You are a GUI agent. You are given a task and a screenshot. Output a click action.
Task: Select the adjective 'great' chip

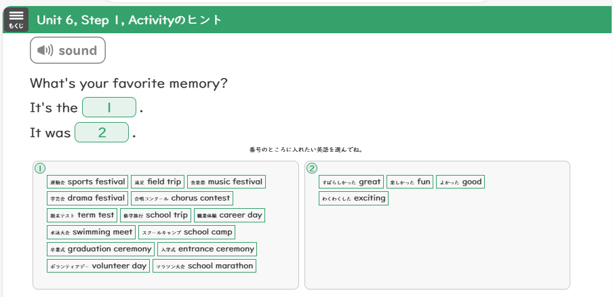point(351,182)
